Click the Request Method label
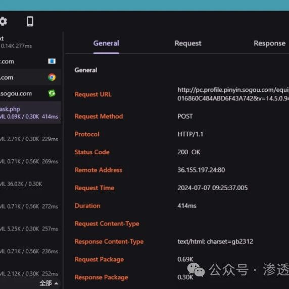289x289 pixels. coord(99,117)
